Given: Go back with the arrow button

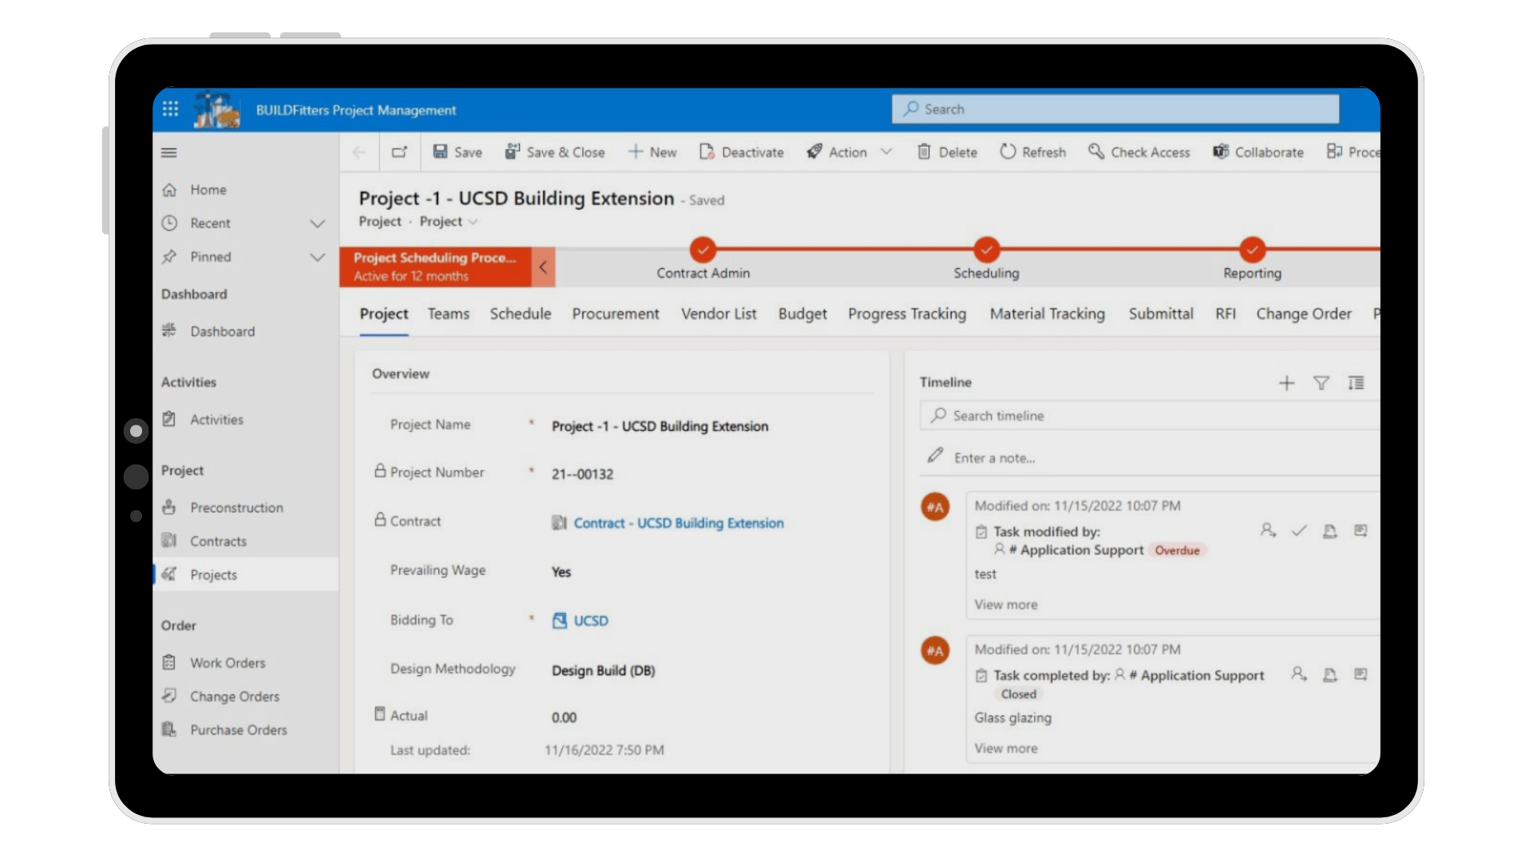Looking at the screenshot, I should click(359, 152).
